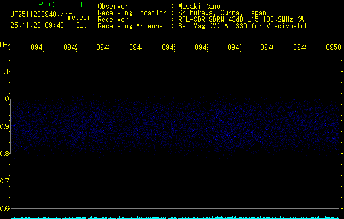Click the kHz axis unit label
344x219 pixels.
click(x=5, y=45)
